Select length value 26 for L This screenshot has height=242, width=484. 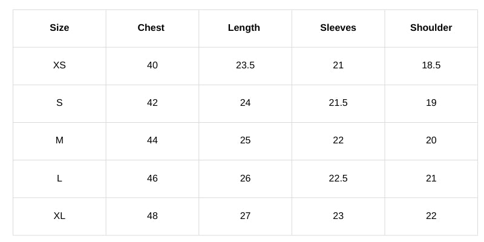click(x=245, y=178)
